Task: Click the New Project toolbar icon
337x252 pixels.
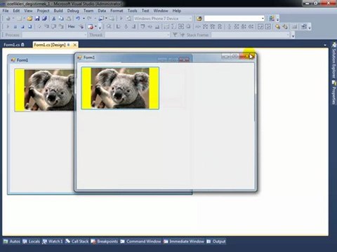Action: [8, 18]
